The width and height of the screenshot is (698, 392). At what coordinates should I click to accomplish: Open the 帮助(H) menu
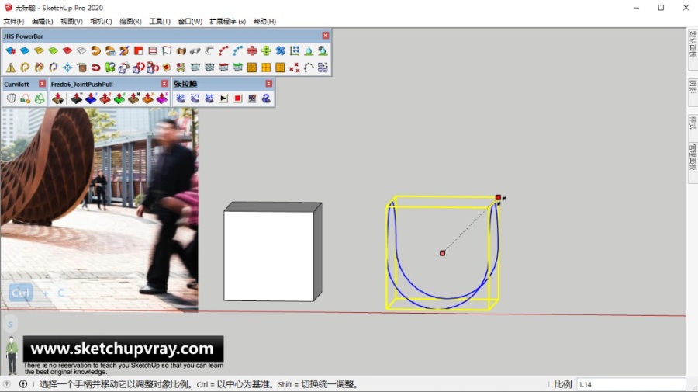click(265, 22)
